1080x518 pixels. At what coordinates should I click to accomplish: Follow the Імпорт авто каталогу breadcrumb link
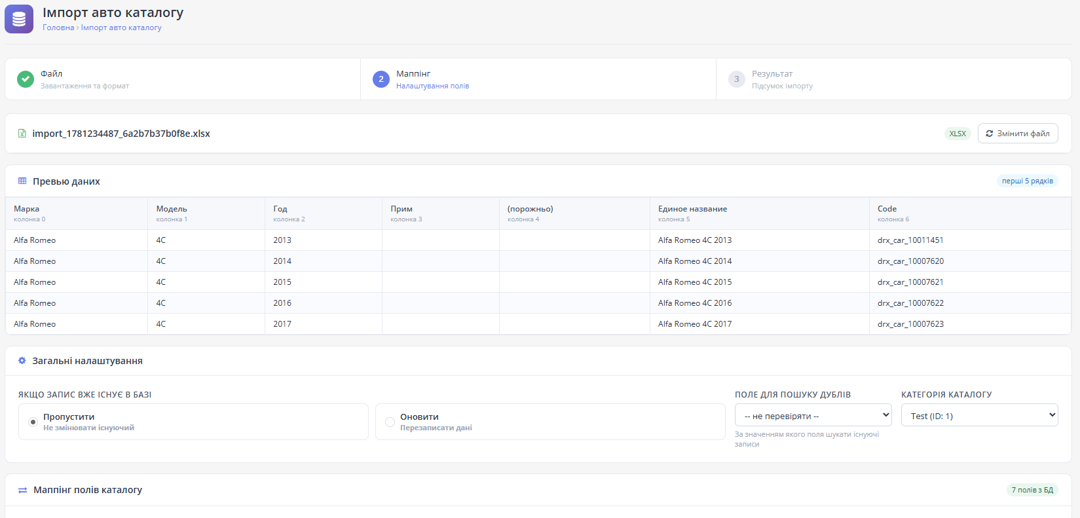(121, 28)
